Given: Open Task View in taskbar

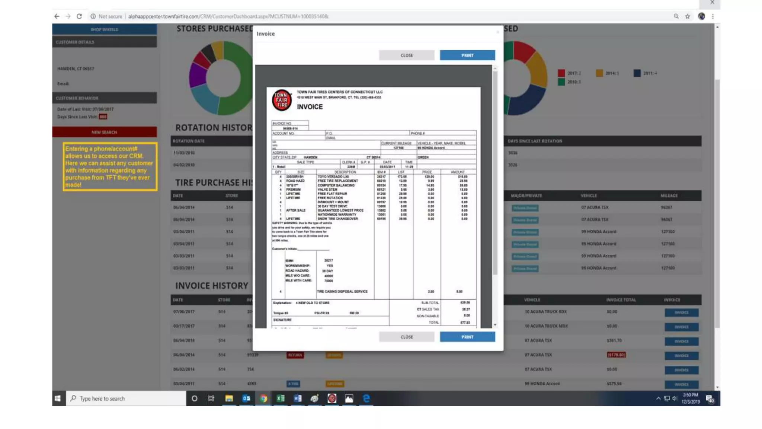Looking at the screenshot, I should tap(211, 398).
